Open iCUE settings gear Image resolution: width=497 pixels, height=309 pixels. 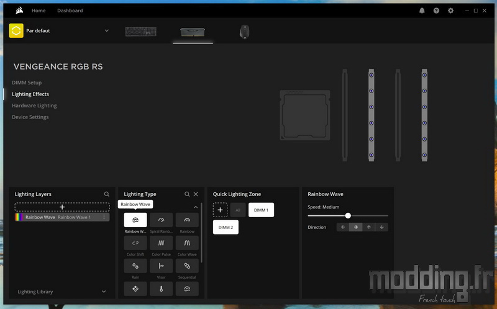(450, 11)
